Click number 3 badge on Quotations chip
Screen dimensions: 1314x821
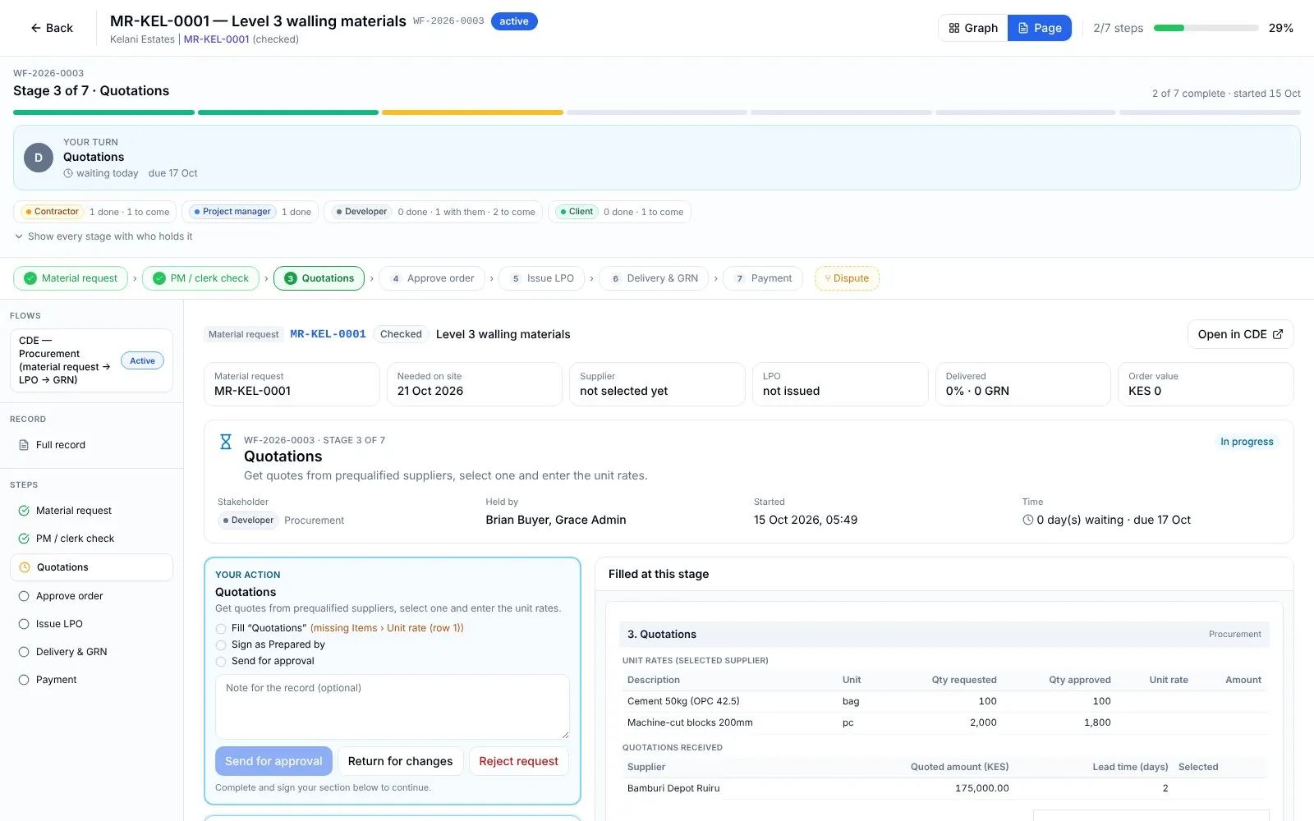click(290, 278)
